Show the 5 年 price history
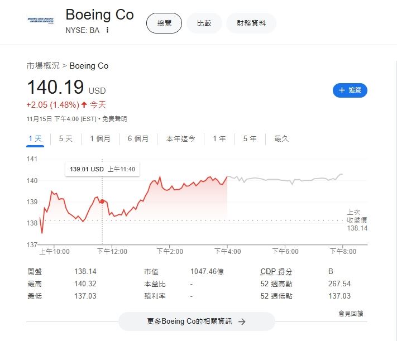The width and height of the screenshot is (397, 341). pos(250,139)
